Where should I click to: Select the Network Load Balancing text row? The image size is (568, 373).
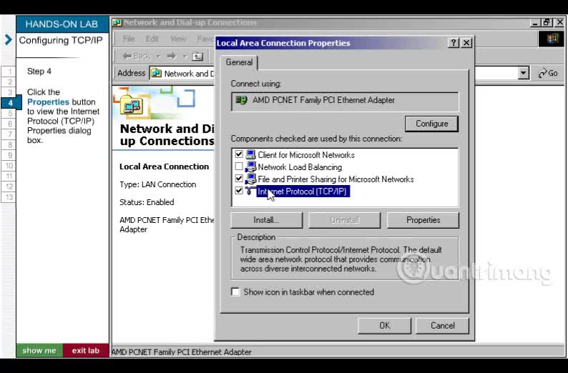click(x=300, y=167)
